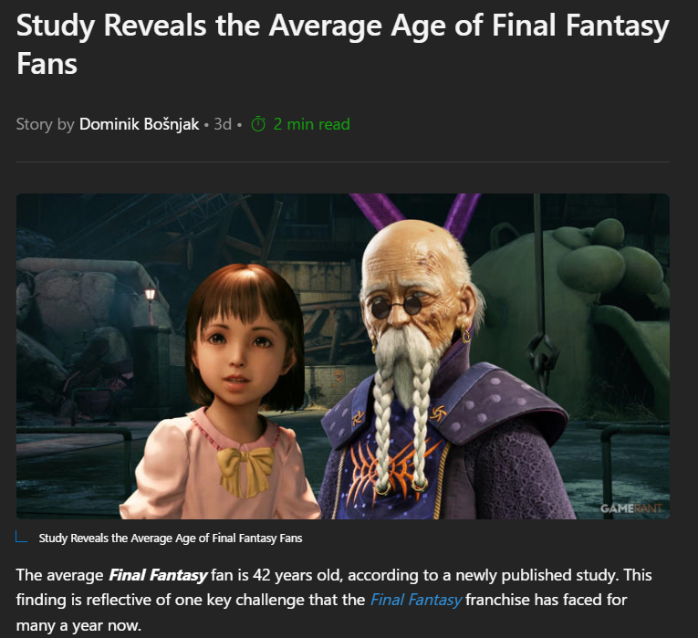
Task: Click the pinwheel emblem on the purple shoulder
Action: (438, 415)
